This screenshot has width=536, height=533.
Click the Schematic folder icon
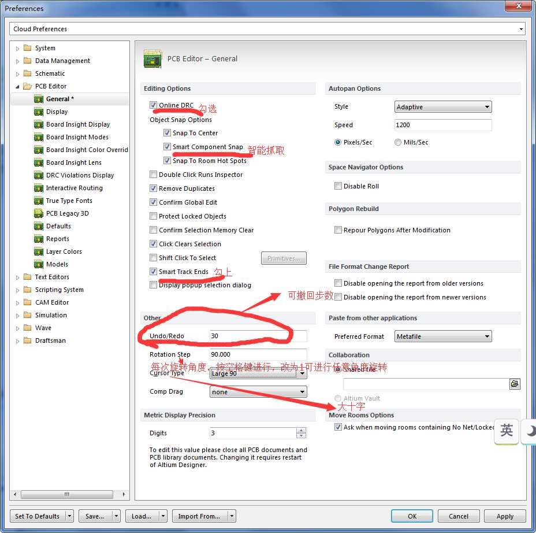coord(27,73)
